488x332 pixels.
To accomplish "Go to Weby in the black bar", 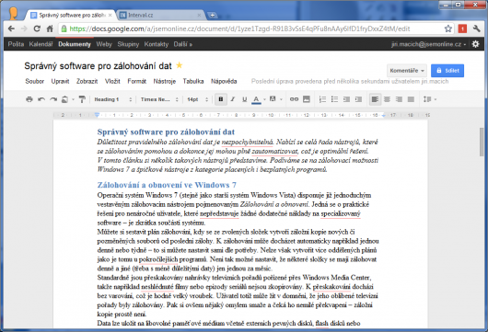I will tap(104, 44).
